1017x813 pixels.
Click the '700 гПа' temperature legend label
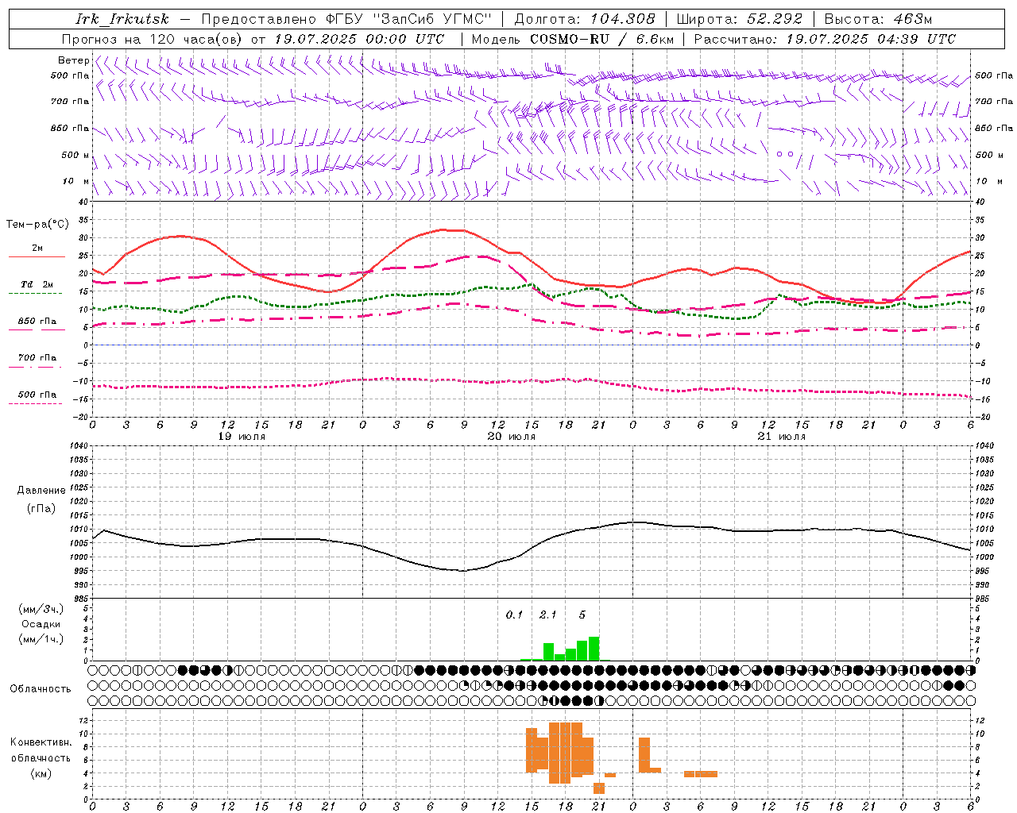click(37, 358)
